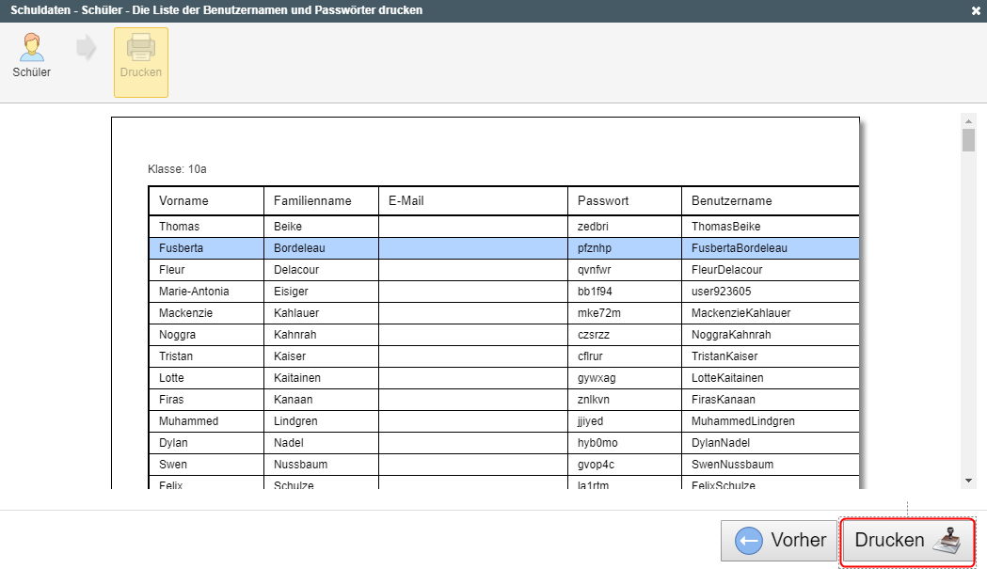Select the Noggra first name cell
The width and height of the screenshot is (987, 569).
coord(206,334)
